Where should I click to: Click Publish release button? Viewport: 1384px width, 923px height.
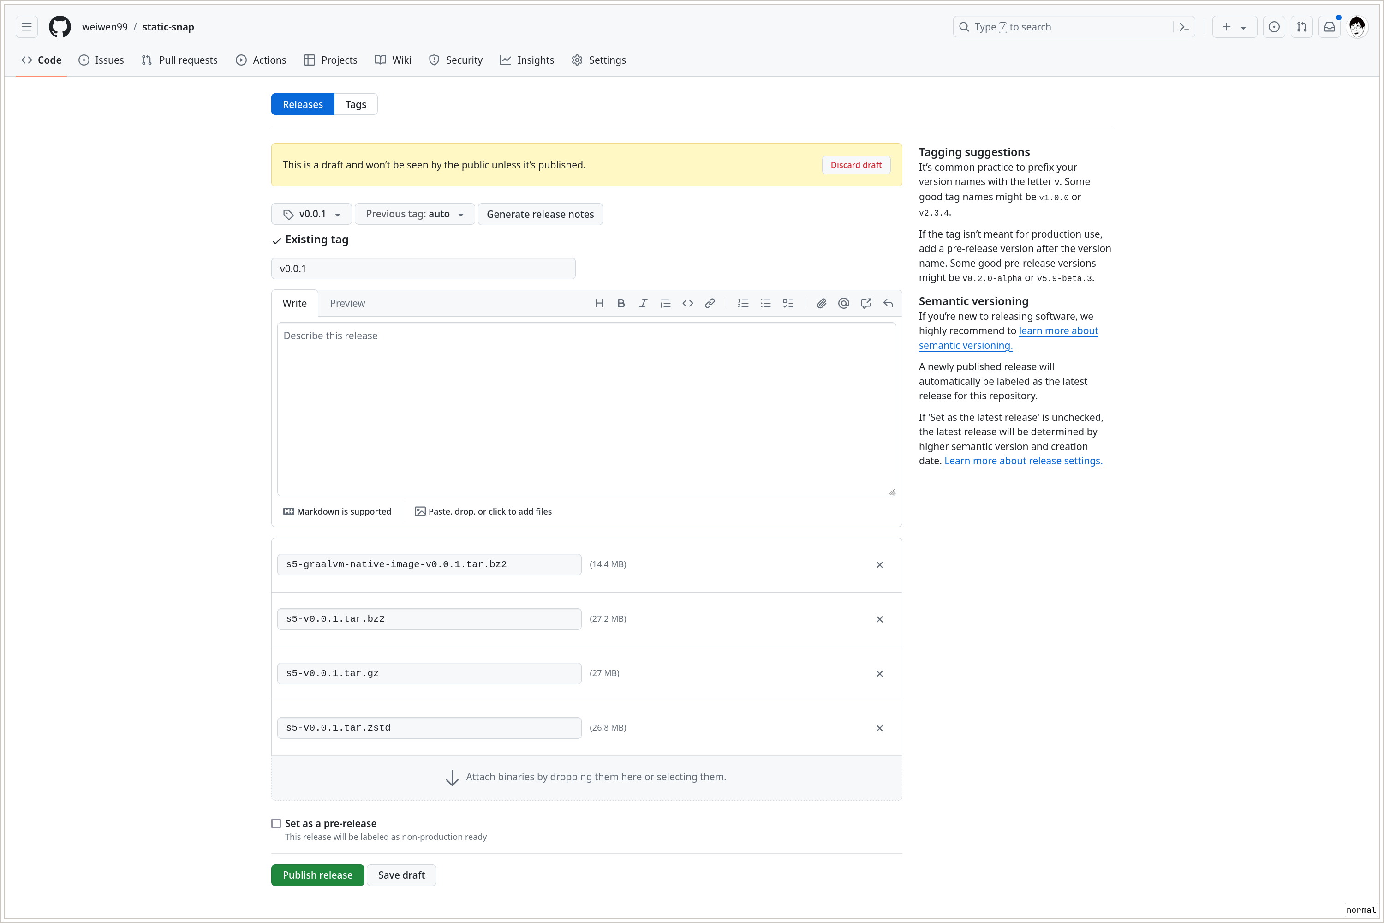[x=318, y=875]
